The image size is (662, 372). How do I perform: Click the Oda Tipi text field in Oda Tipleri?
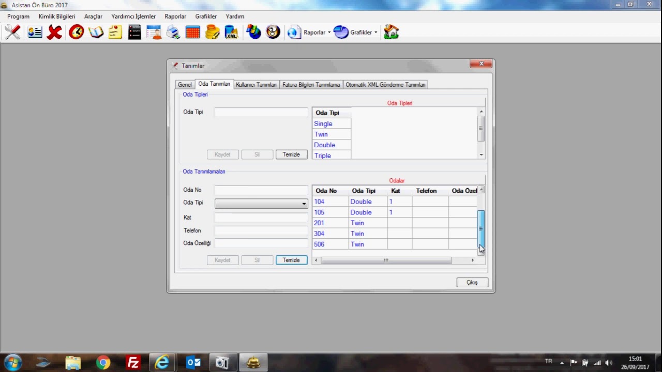(261, 112)
